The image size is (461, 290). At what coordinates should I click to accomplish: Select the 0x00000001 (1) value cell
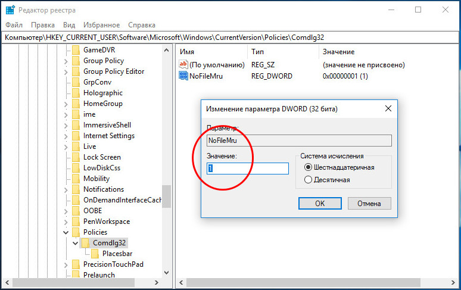(x=345, y=76)
